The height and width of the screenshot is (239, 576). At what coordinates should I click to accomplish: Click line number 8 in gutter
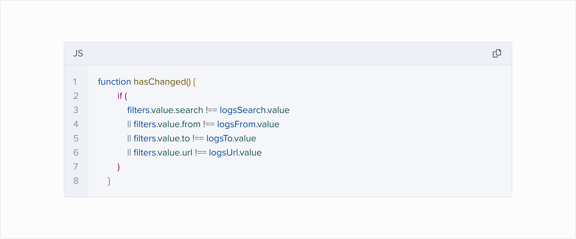(x=76, y=181)
